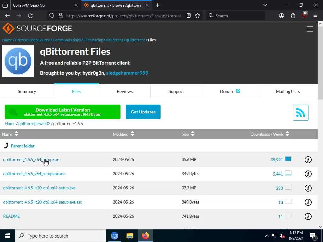Download qbittorrent_4.6.5_x64_setup.exe
The width and height of the screenshot is (323, 242).
(x=31, y=159)
